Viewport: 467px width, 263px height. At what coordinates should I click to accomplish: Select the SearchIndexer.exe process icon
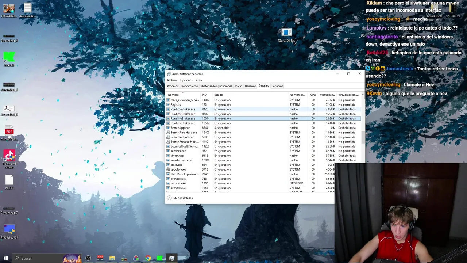168,137
